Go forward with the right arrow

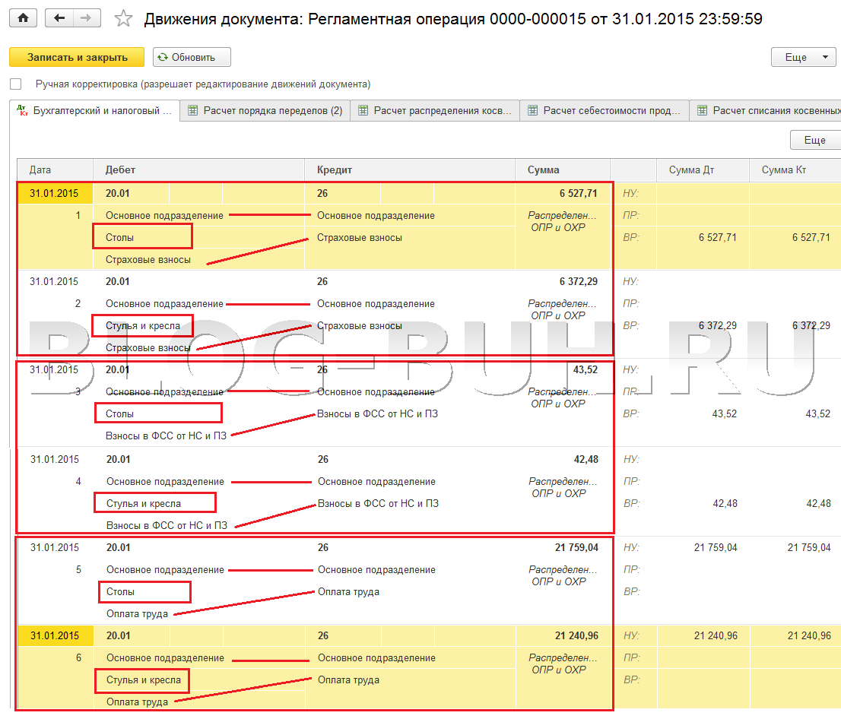pyautogui.click(x=86, y=18)
